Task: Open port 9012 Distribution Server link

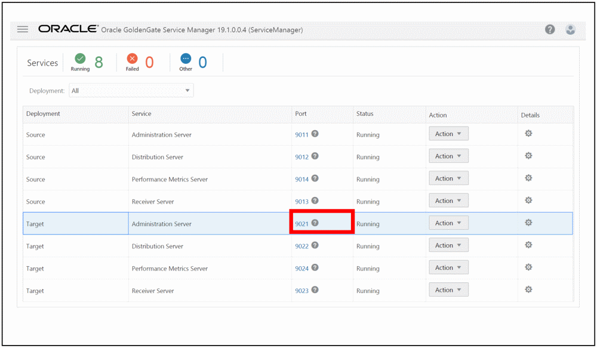Action: click(x=301, y=157)
